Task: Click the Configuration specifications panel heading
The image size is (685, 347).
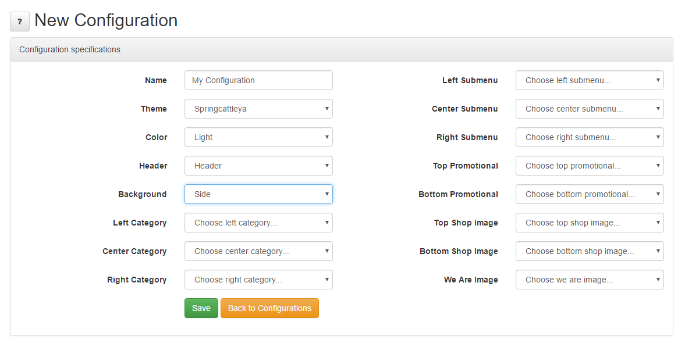Action: click(70, 49)
